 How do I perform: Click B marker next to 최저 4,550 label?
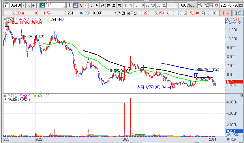pyautogui.click(x=173, y=87)
